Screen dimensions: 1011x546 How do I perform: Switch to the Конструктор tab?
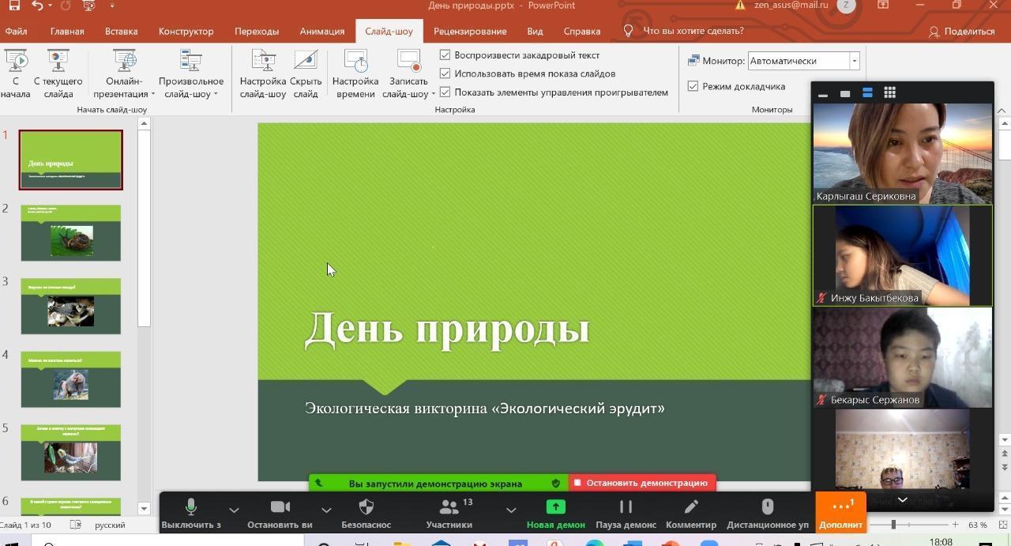click(x=186, y=31)
